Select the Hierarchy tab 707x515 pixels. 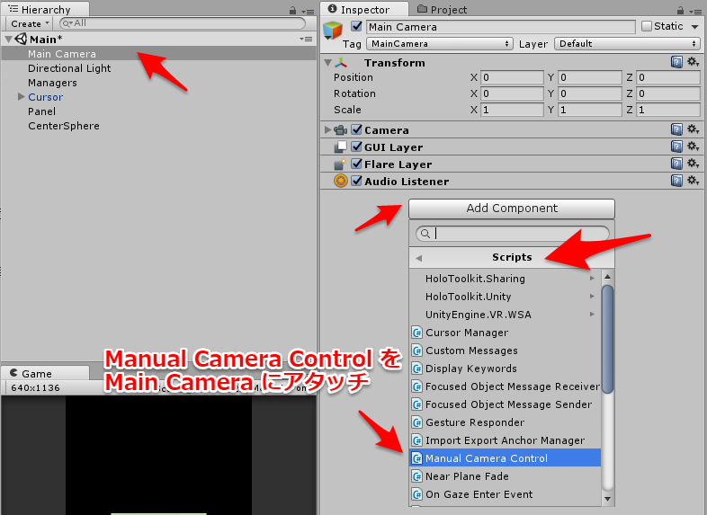(45, 10)
